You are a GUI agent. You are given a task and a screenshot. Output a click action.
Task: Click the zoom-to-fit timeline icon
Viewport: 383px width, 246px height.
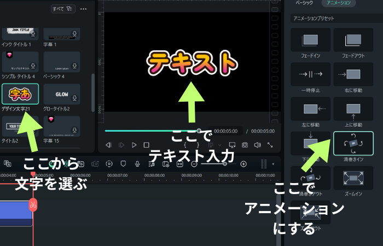tap(180, 164)
